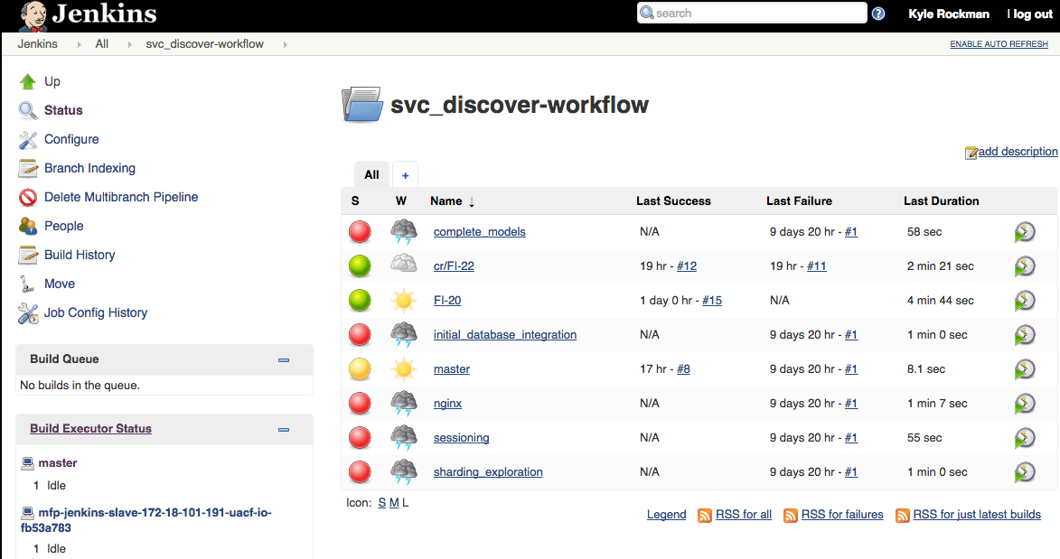Open the initial_database_integration branch link
Viewport: 1060px width, 559px height.
[x=505, y=335]
